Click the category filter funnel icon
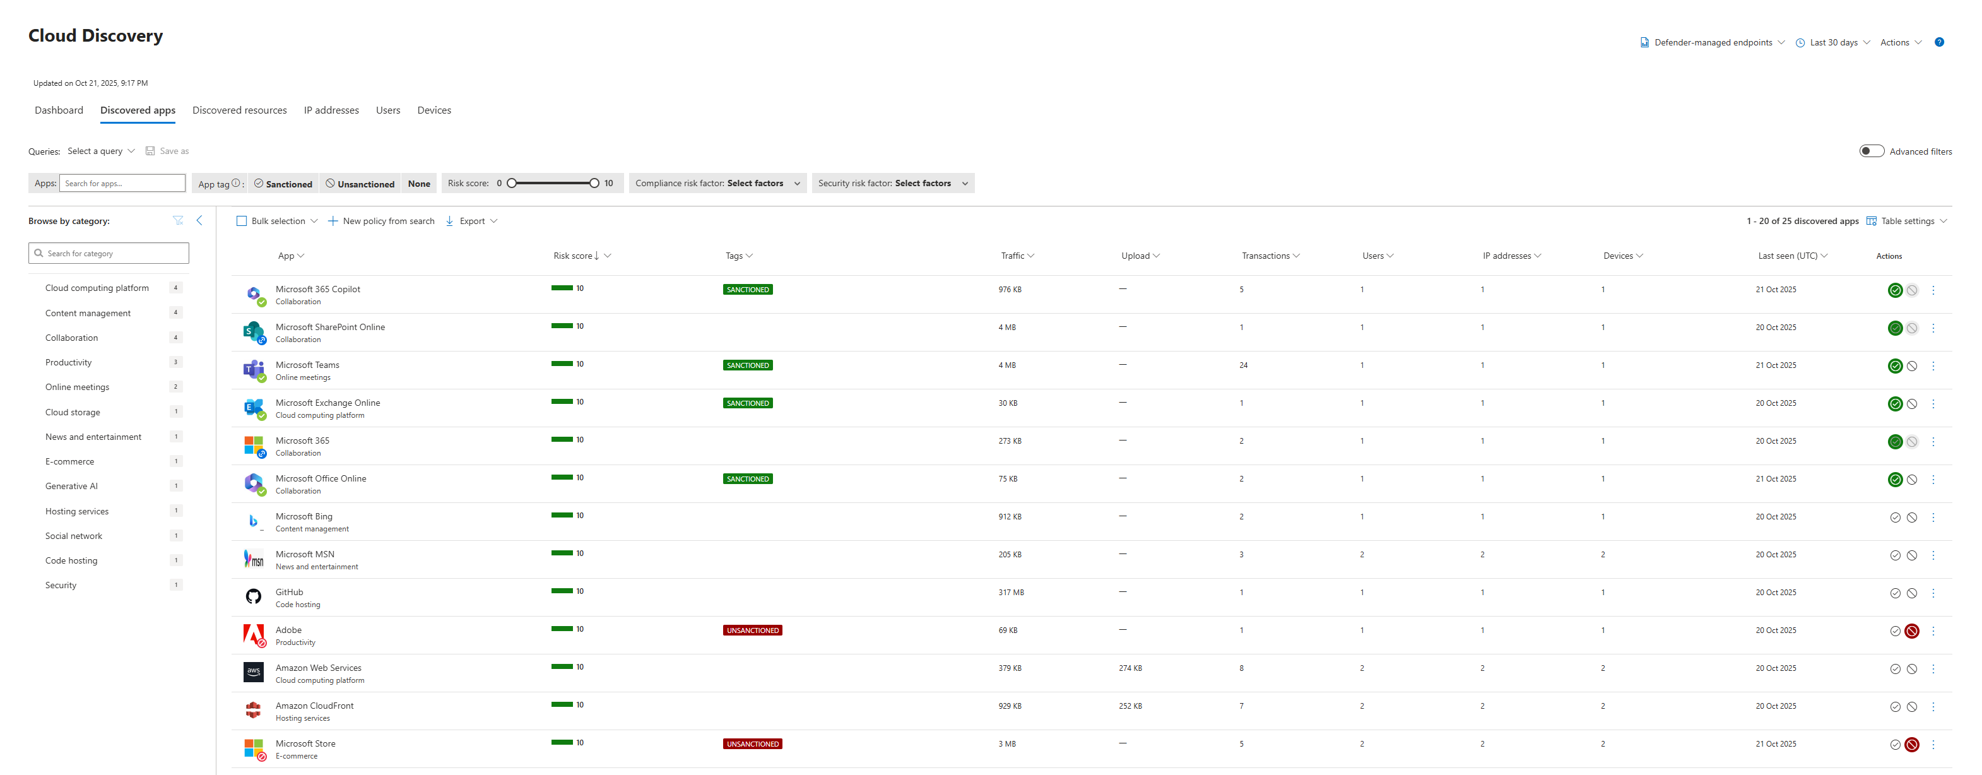This screenshot has width=1982, height=775. [x=179, y=221]
